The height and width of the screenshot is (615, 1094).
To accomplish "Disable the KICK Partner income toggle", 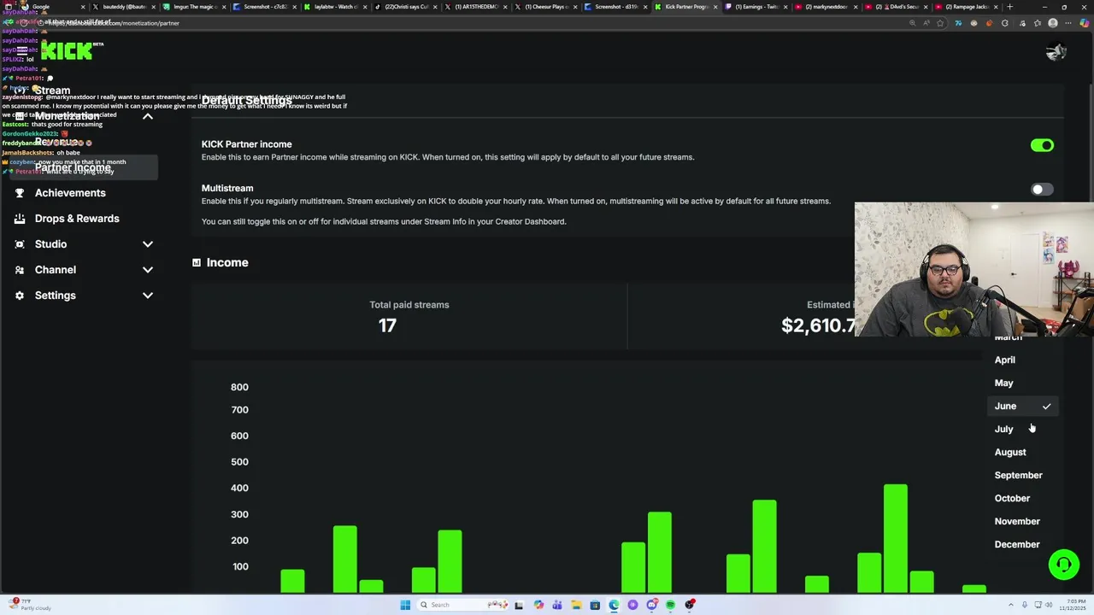I will [1042, 145].
